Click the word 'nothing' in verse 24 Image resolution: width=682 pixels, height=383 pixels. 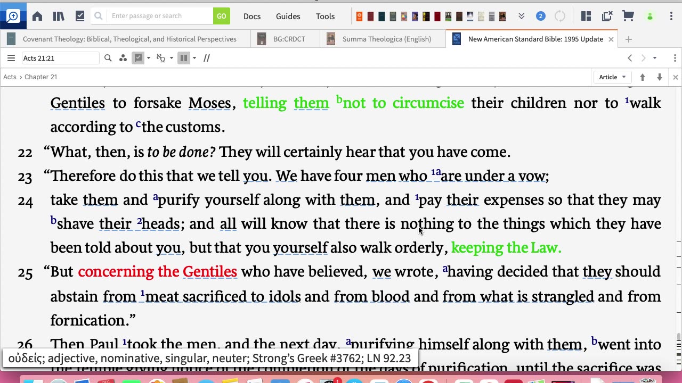tap(427, 223)
